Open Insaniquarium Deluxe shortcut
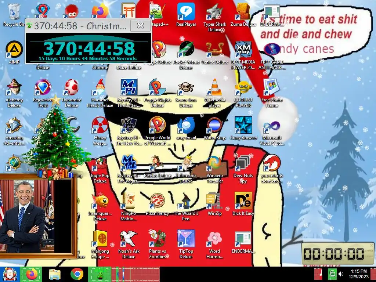 point(100,206)
